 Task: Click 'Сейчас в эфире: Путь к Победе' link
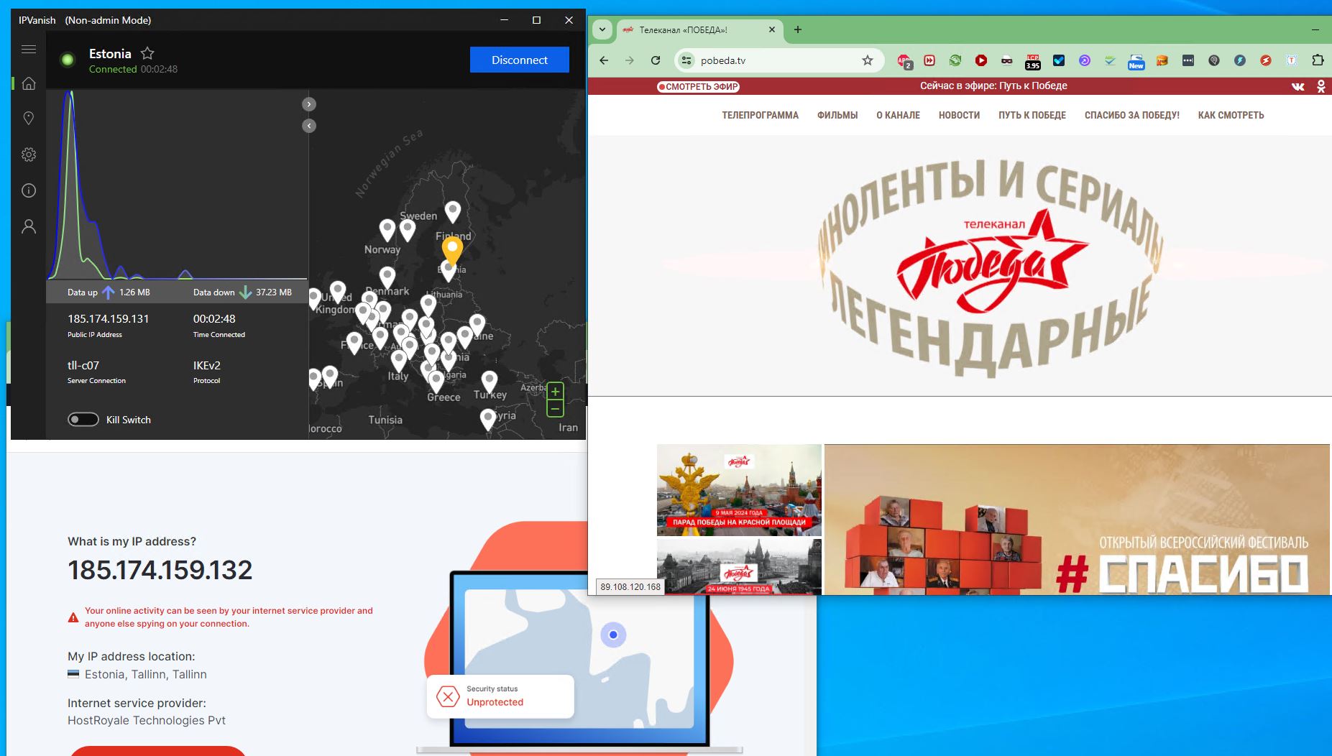pos(993,86)
